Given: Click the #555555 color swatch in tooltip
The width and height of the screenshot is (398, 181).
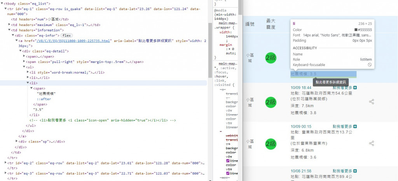Looking at the screenshot, I should [x=356, y=30].
